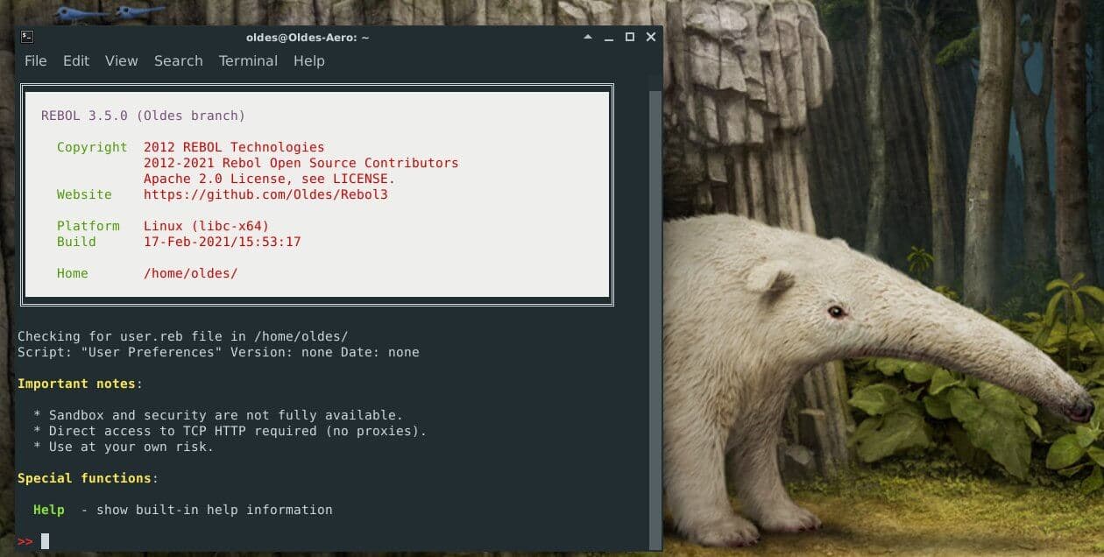Image resolution: width=1104 pixels, height=557 pixels.
Task: Click the terminal icon in the title bar
Action: click(27, 37)
